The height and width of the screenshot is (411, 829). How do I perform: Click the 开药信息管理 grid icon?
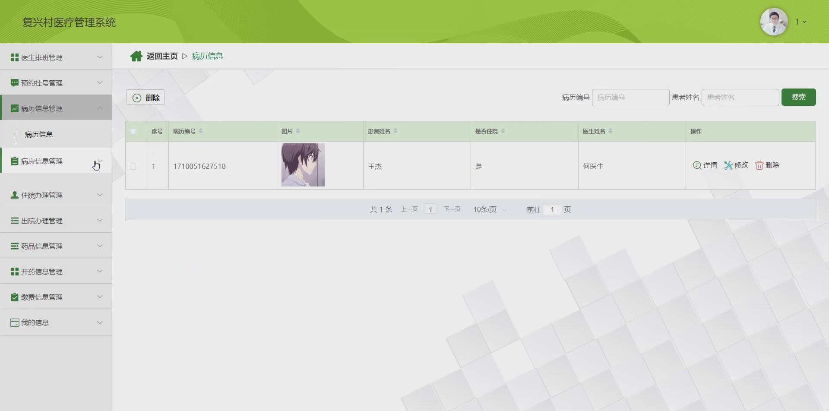15,272
